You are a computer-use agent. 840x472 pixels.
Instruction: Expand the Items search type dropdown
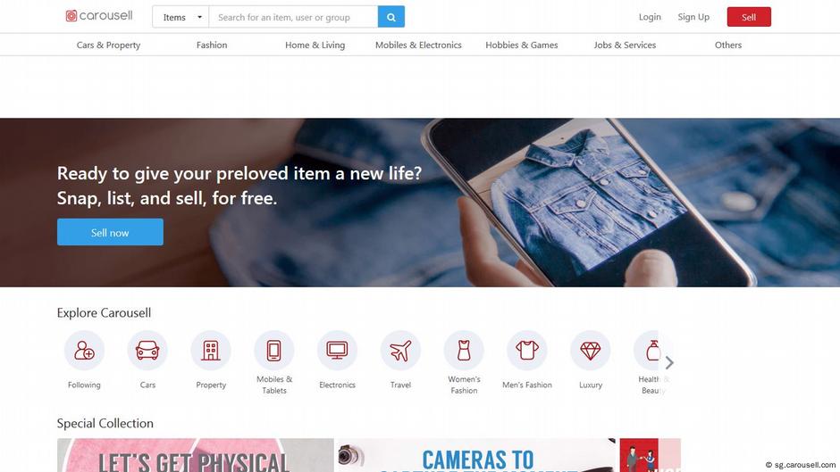(181, 17)
